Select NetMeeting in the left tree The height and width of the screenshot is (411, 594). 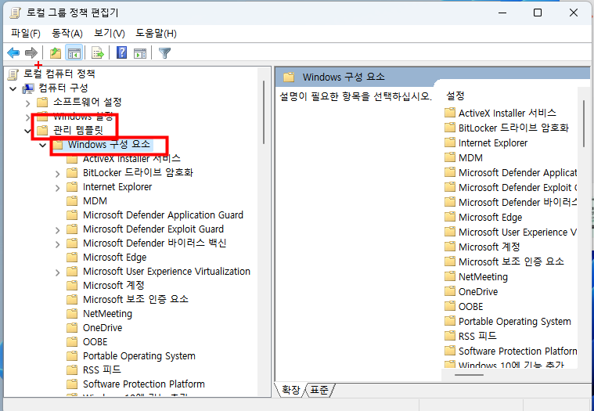coord(107,314)
